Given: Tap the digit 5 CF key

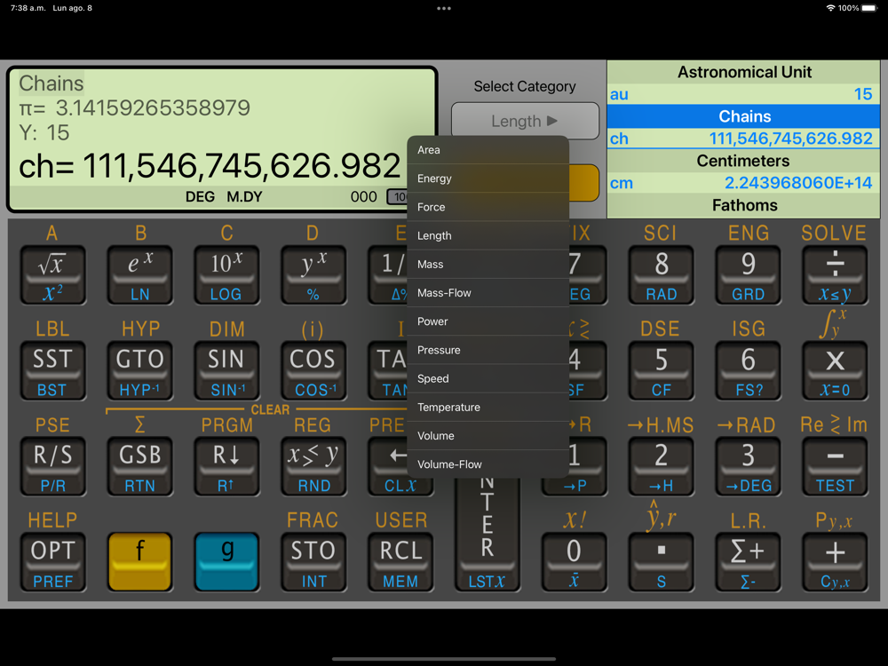Looking at the screenshot, I should tap(661, 371).
